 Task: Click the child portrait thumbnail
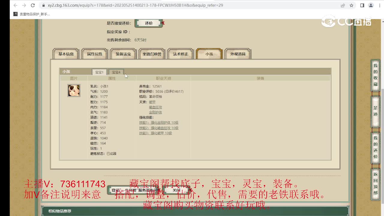coord(74,90)
